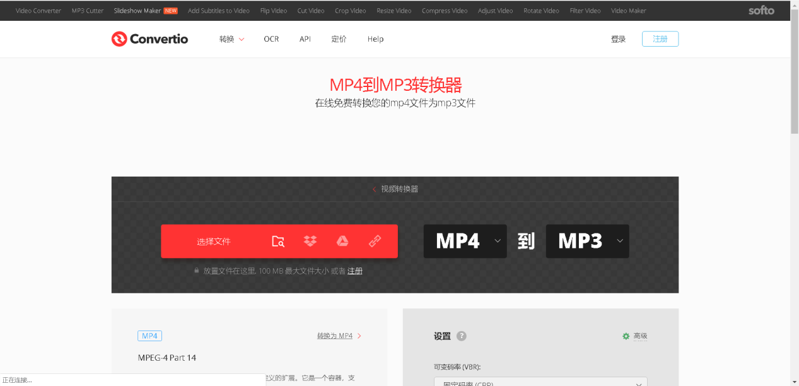Viewport: 799px width, 386px height.
Task: Click the green advanced gear icon
Action: coord(626,336)
